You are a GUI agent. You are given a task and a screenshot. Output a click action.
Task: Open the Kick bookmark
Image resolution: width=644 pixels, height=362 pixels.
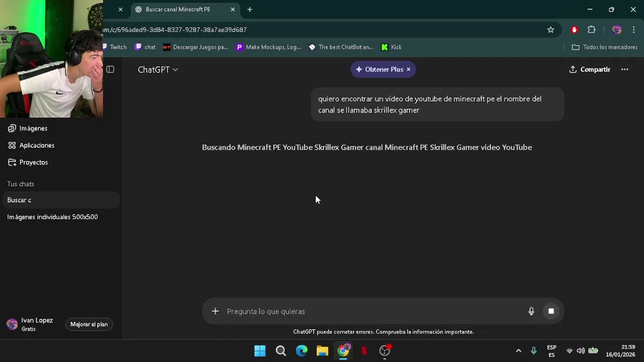coord(391,47)
